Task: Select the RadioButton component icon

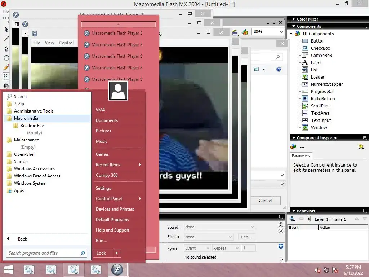Action: click(x=305, y=99)
